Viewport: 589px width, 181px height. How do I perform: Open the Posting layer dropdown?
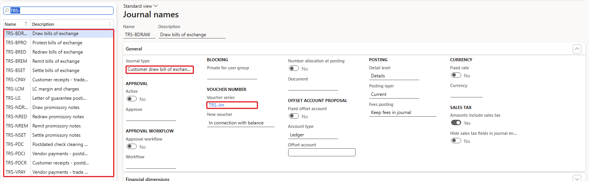click(394, 94)
